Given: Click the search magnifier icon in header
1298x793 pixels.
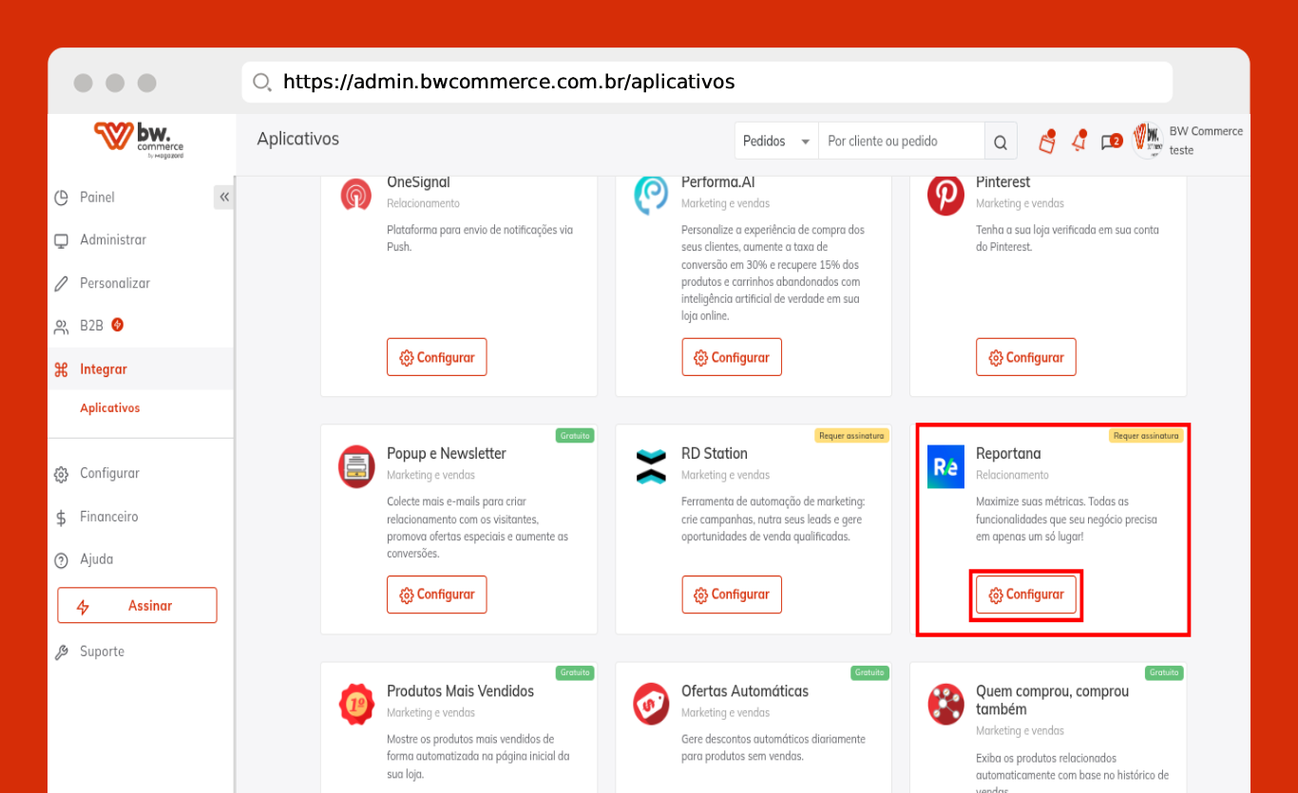Looking at the screenshot, I should (1000, 142).
